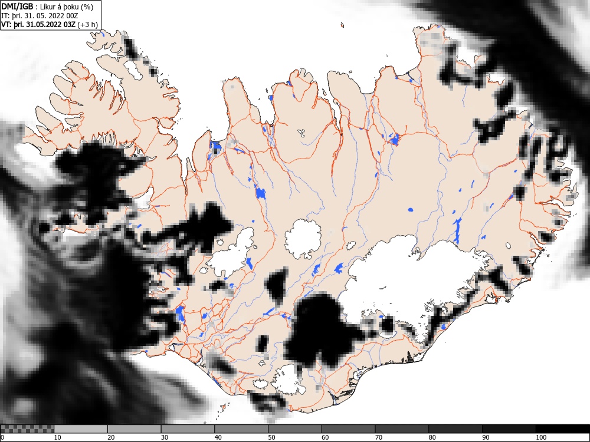Image resolution: width=590 pixels, height=442 pixels.
Task: Click the '50' legend label
Action: (x=271, y=437)
